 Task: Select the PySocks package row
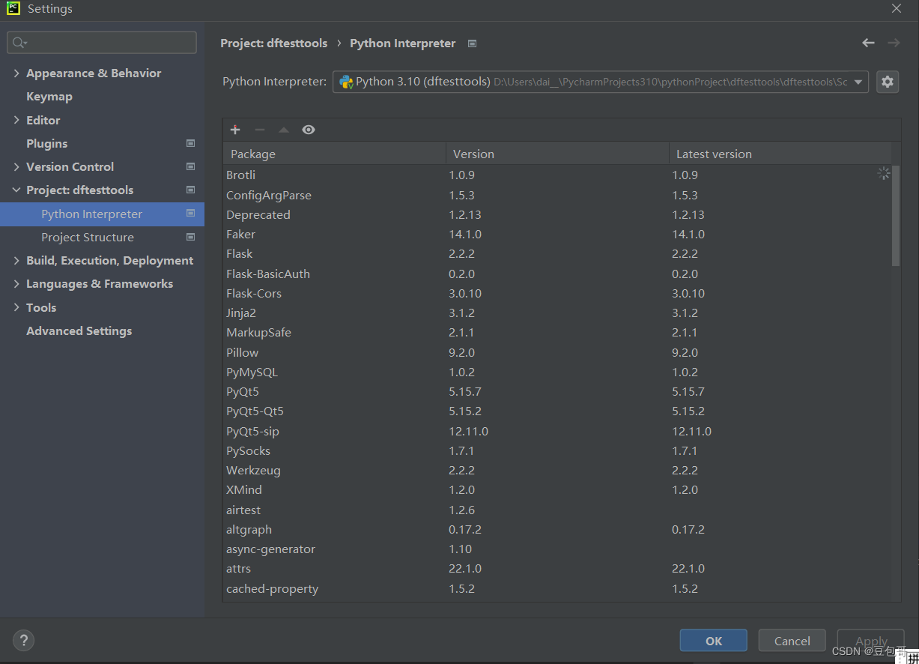pos(557,450)
